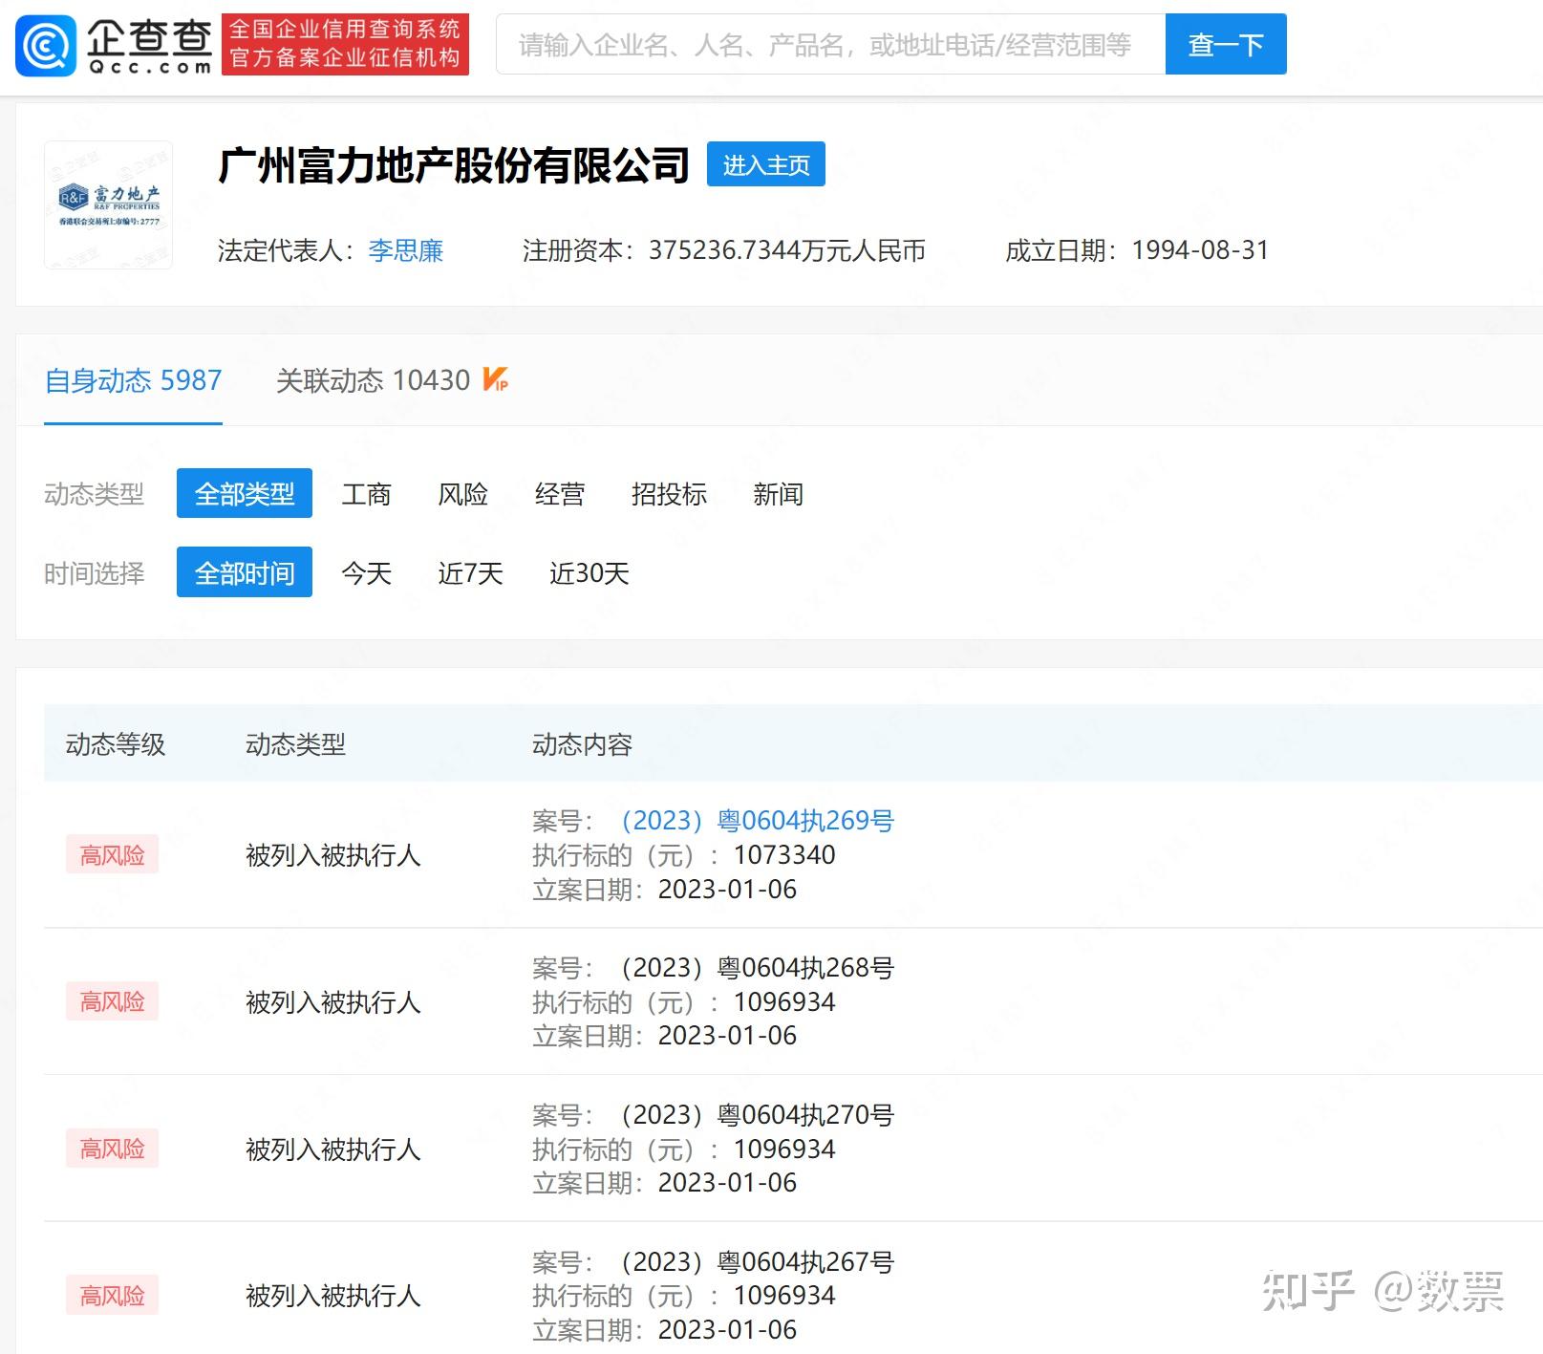Click the 动态内容 column header

point(582,744)
